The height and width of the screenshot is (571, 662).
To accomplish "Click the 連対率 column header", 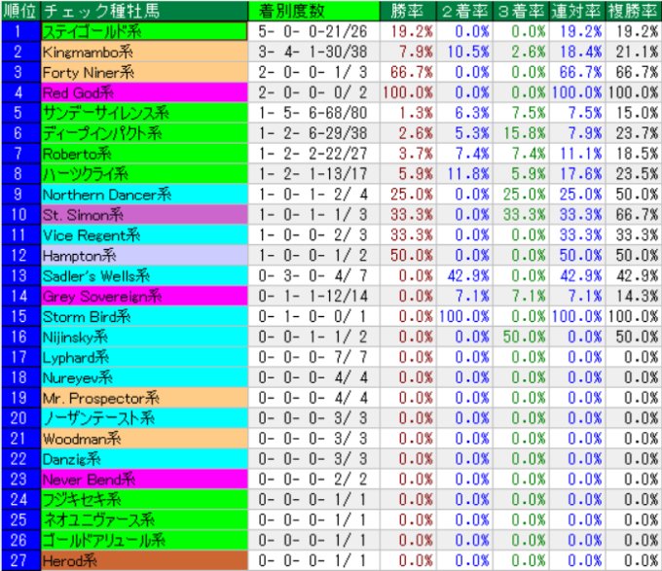I will tap(576, 11).
